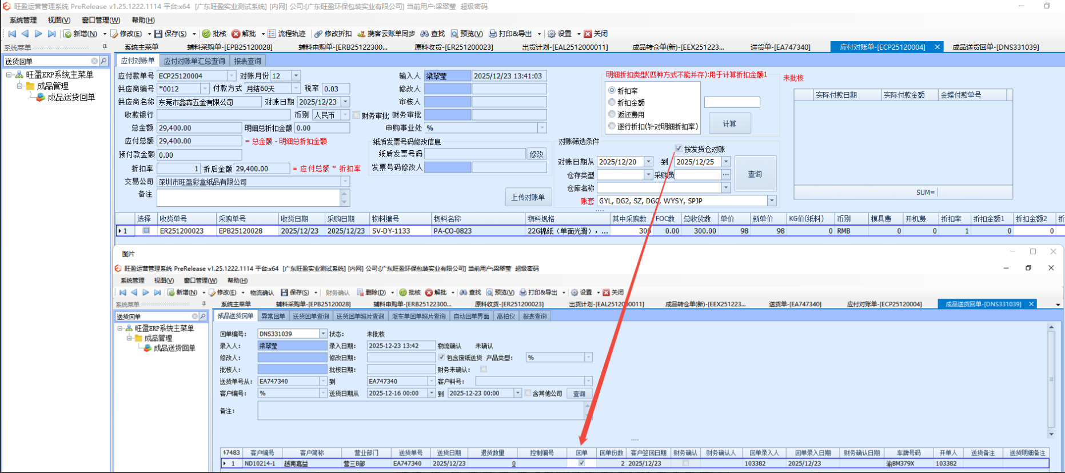Click 新增(N) in the main window toolbar
Image resolution: width=1065 pixels, height=473 pixels.
pyautogui.click(x=81, y=34)
